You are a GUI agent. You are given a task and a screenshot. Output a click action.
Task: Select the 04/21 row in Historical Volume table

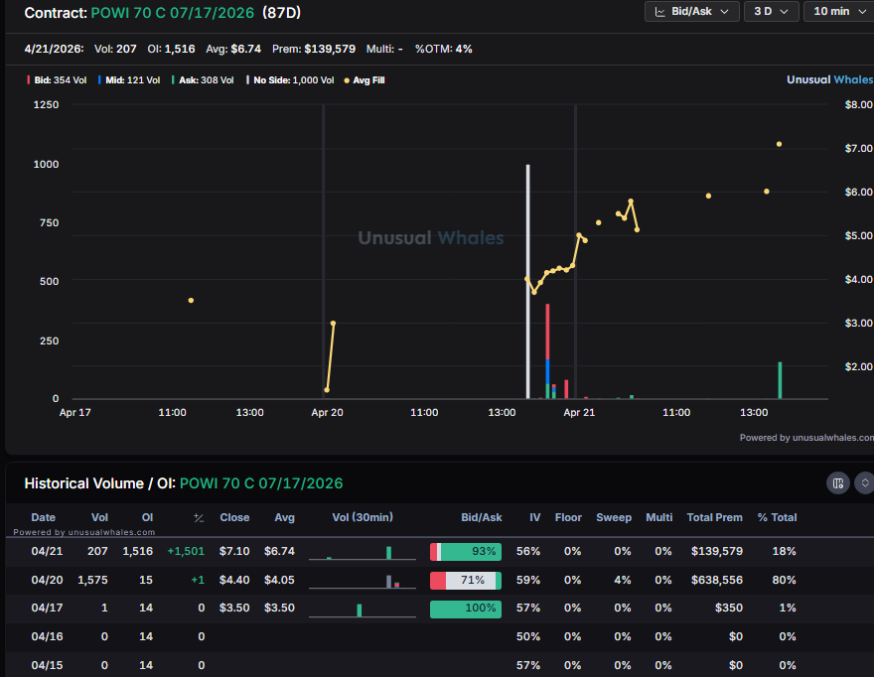(397, 551)
